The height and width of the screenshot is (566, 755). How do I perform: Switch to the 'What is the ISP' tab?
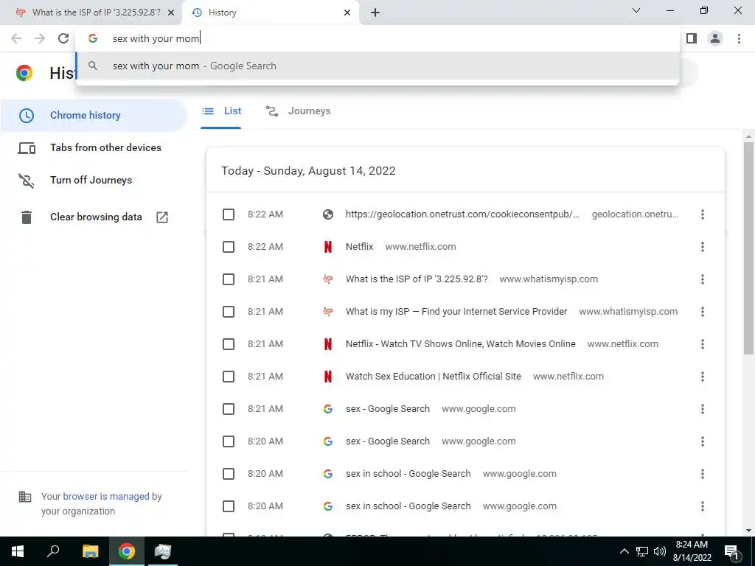click(x=91, y=13)
